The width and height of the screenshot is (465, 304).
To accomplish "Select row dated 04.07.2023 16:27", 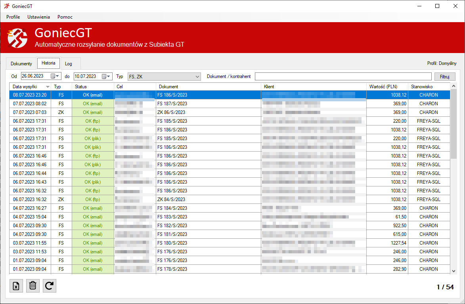I will coord(230,208).
